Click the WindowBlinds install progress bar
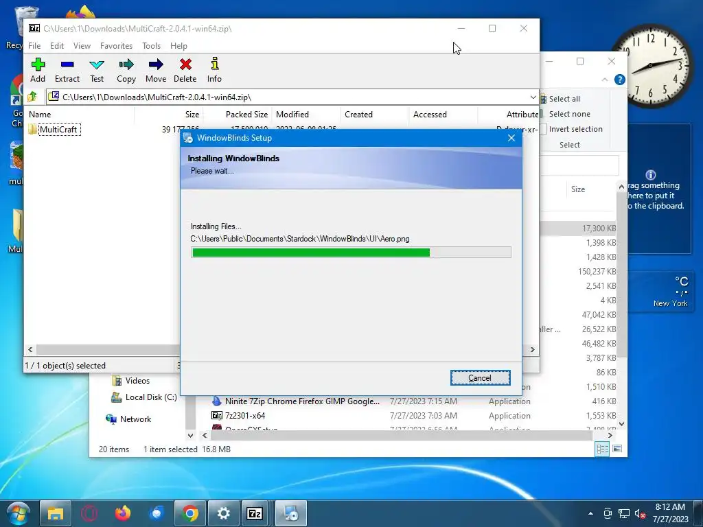The image size is (703, 527). point(351,253)
